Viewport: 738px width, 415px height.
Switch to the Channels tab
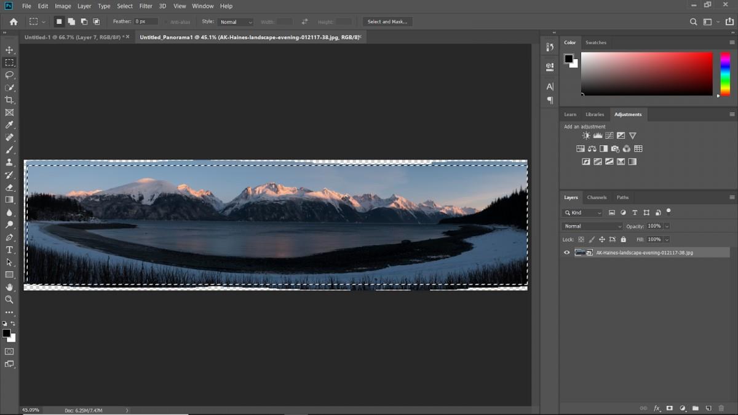click(597, 197)
